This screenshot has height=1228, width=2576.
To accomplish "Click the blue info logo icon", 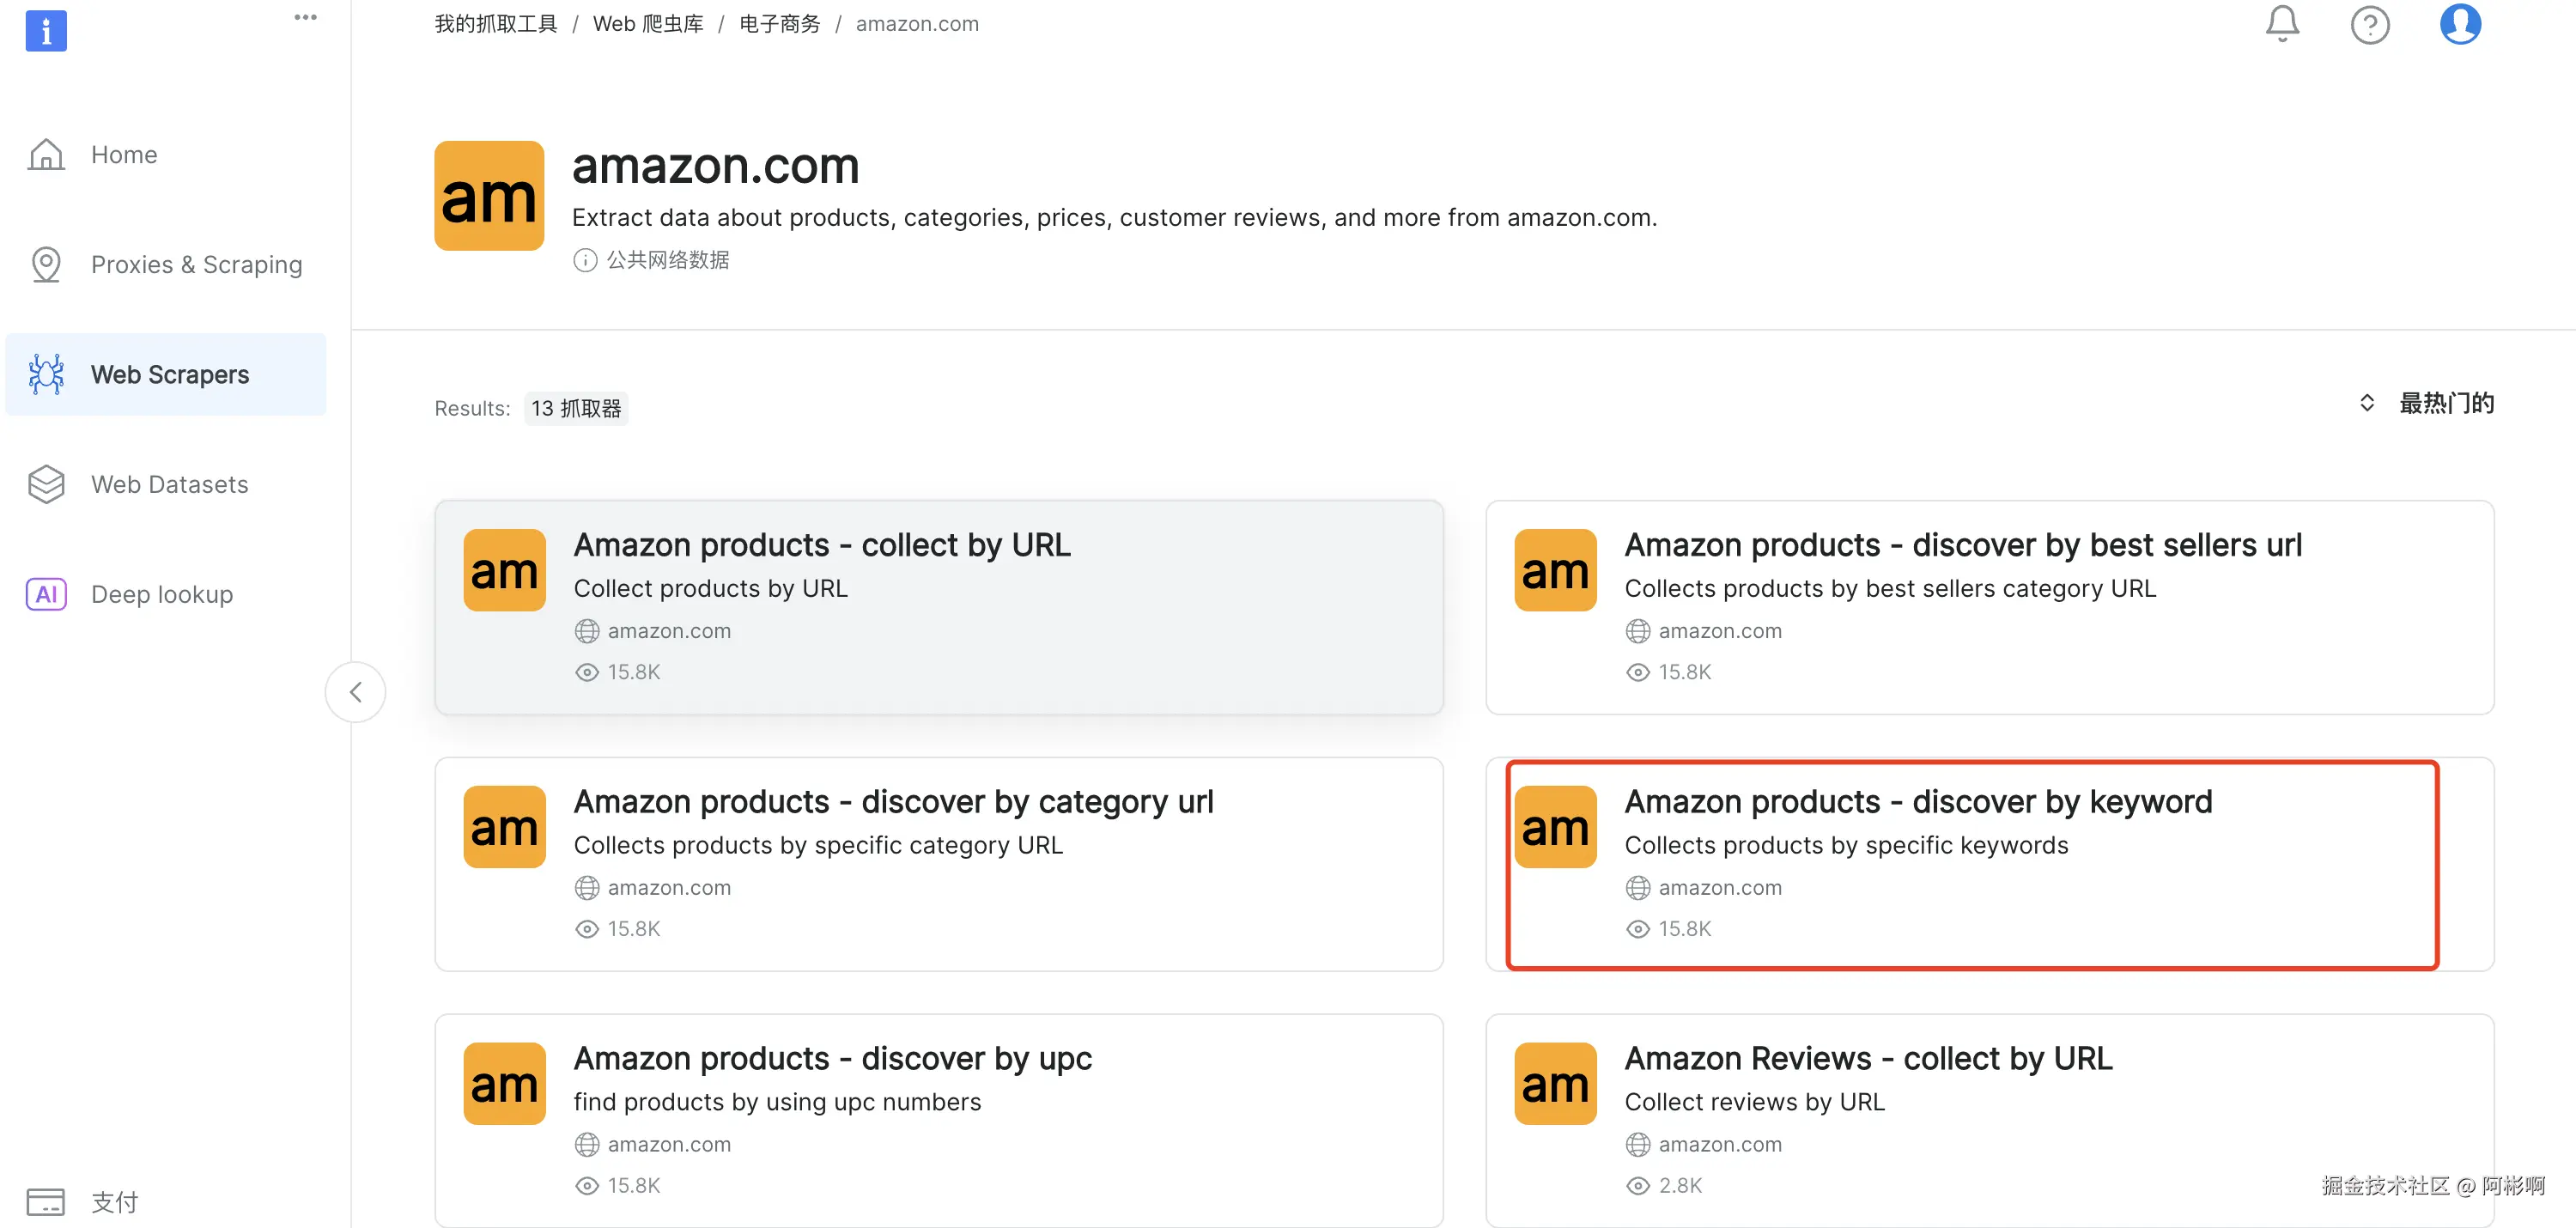I will [x=46, y=30].
